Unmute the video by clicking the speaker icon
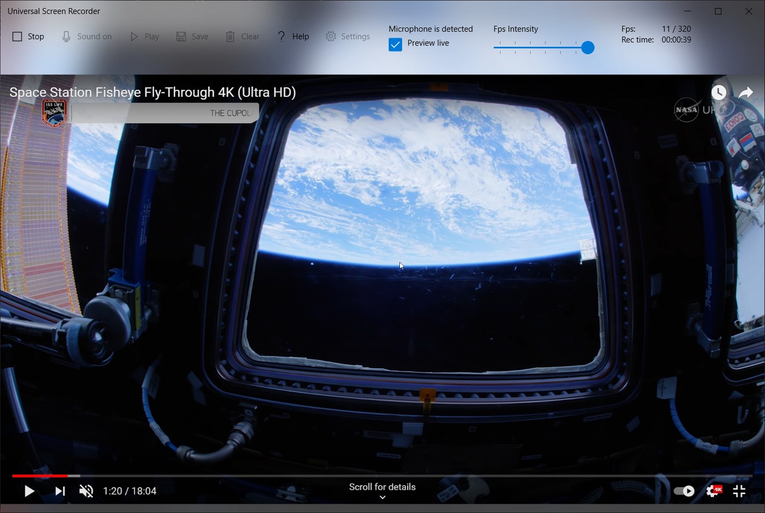This screenshot has width=765, height=513. (86, 490)
